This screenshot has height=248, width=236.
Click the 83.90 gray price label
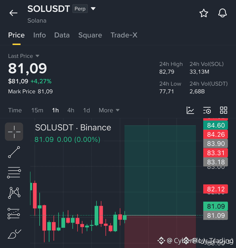[216, 144]
